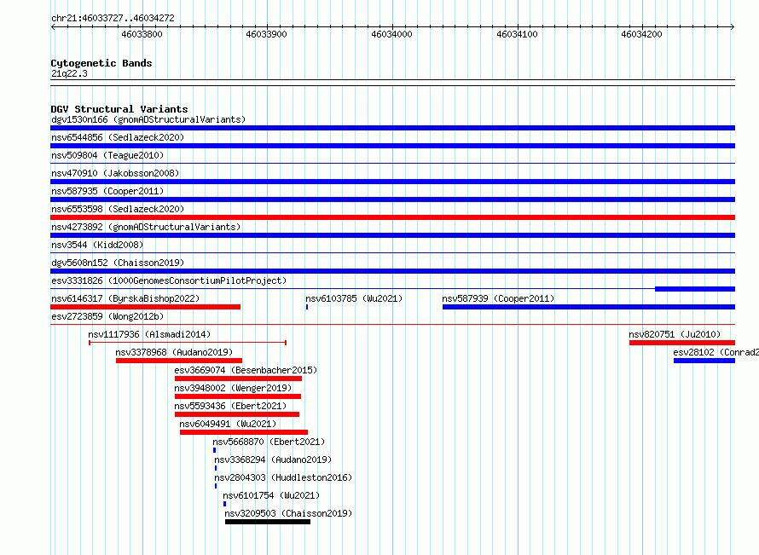Click the blue esv28102 variant bar
759x555 pixels.
(704, 361)
